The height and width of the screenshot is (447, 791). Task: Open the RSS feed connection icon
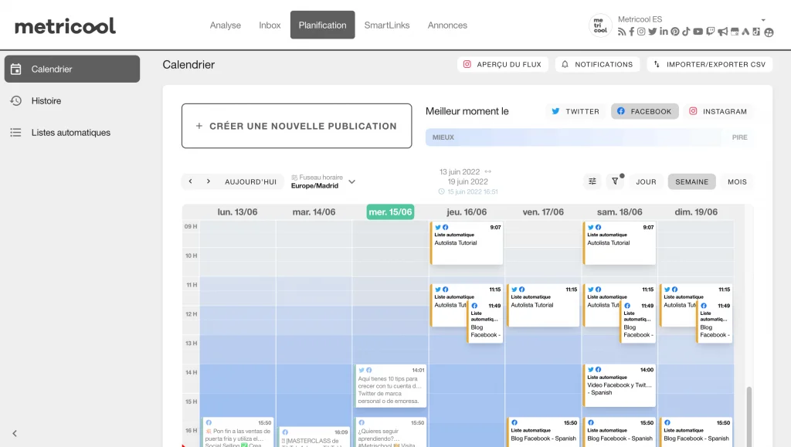622,32
